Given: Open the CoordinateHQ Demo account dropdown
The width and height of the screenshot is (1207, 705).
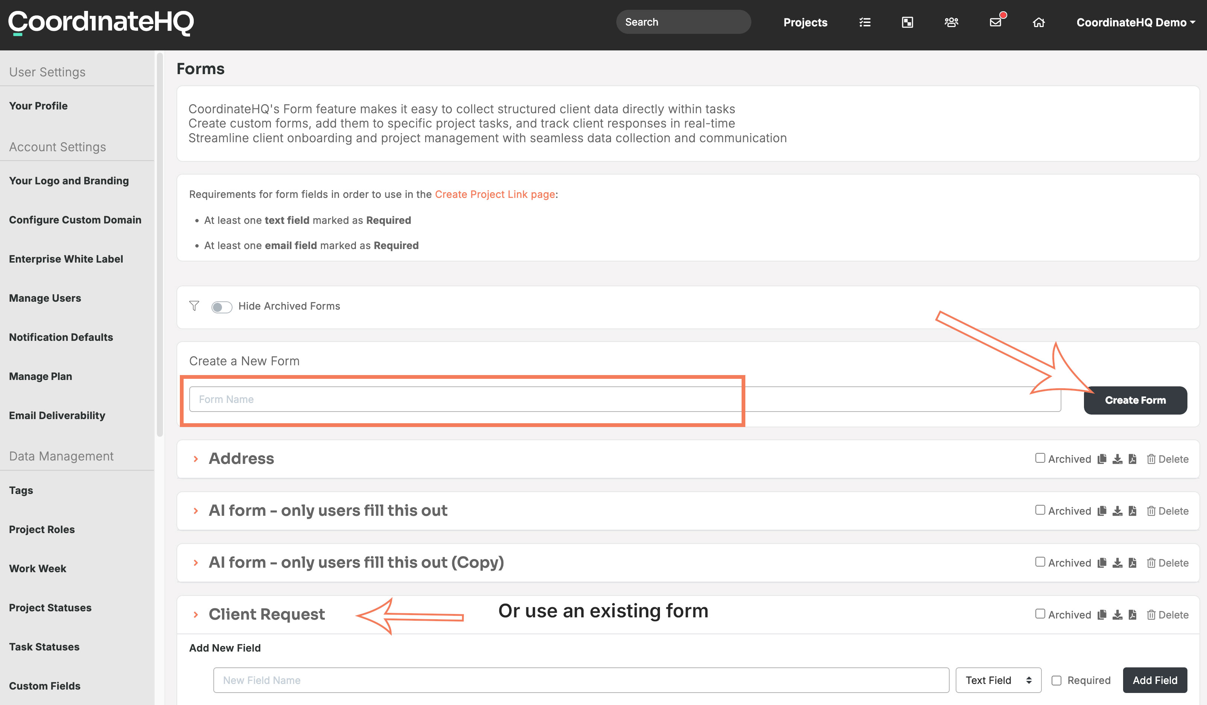Looking at the screenshot, I should coord(1136,23).
